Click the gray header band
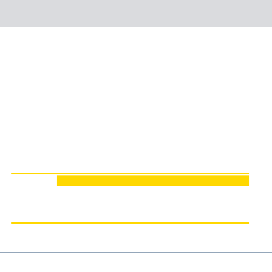The height and width of the screenshot is (272, 272). click(136, 13)
